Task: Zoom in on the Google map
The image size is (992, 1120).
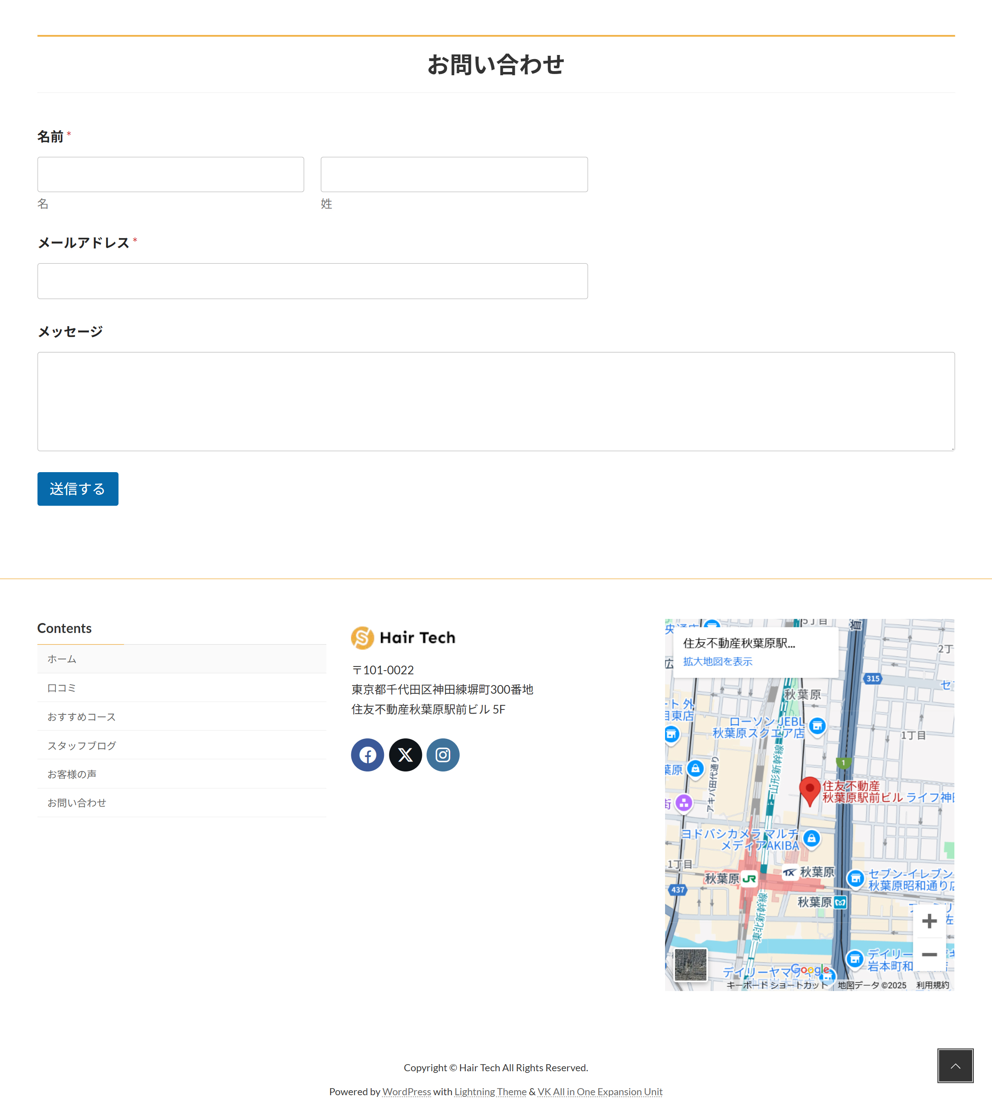Action: pos(929,921)
